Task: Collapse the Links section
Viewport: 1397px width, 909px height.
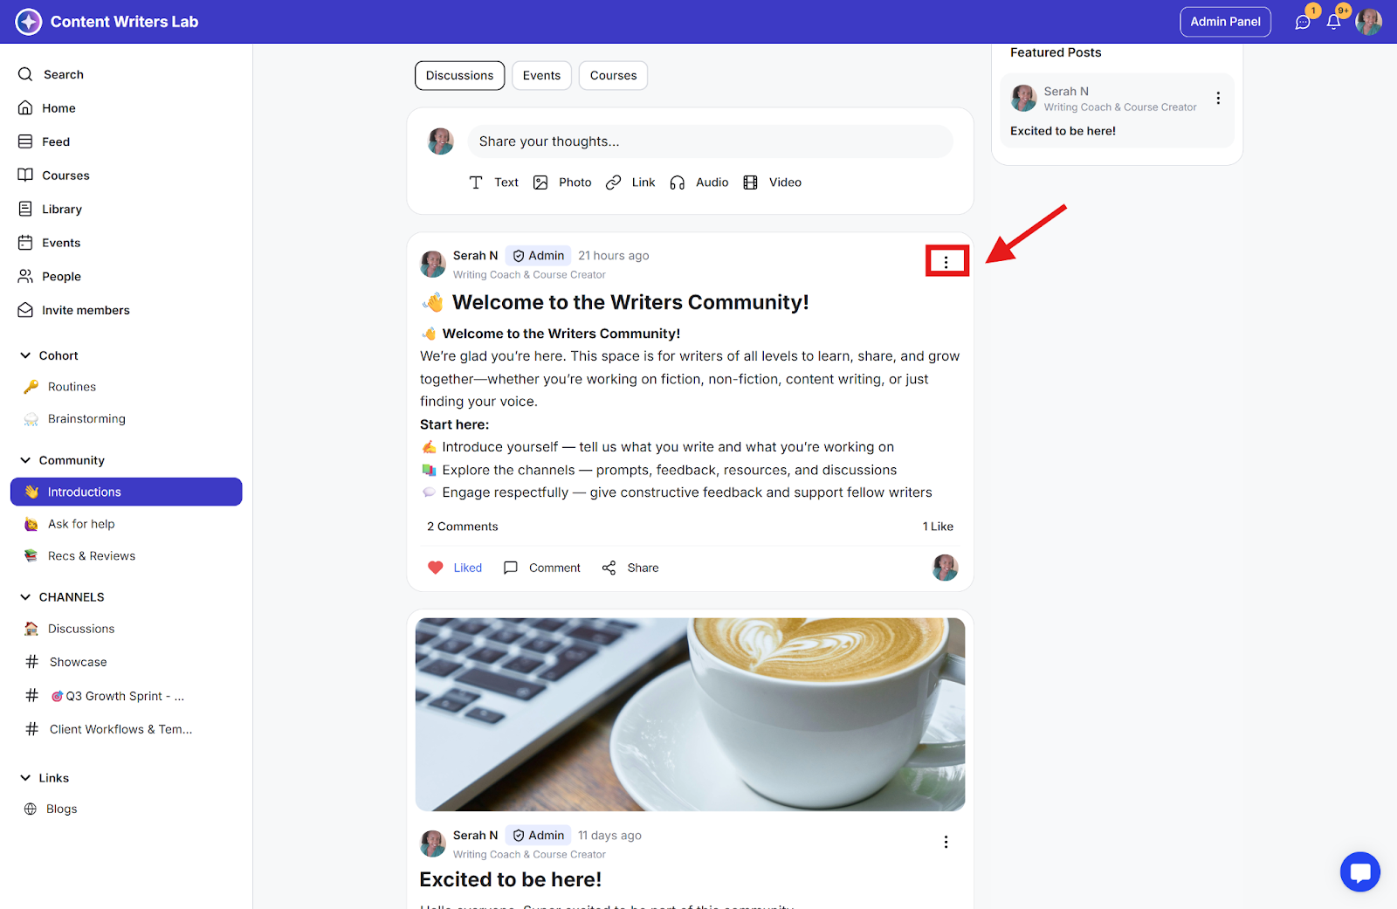Action: [x=25, y=778]
